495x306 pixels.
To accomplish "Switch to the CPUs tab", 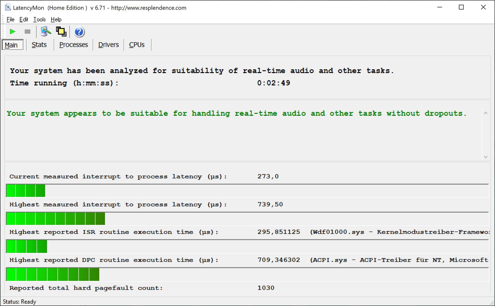I will pyautogui.click(x=137, y=45).
